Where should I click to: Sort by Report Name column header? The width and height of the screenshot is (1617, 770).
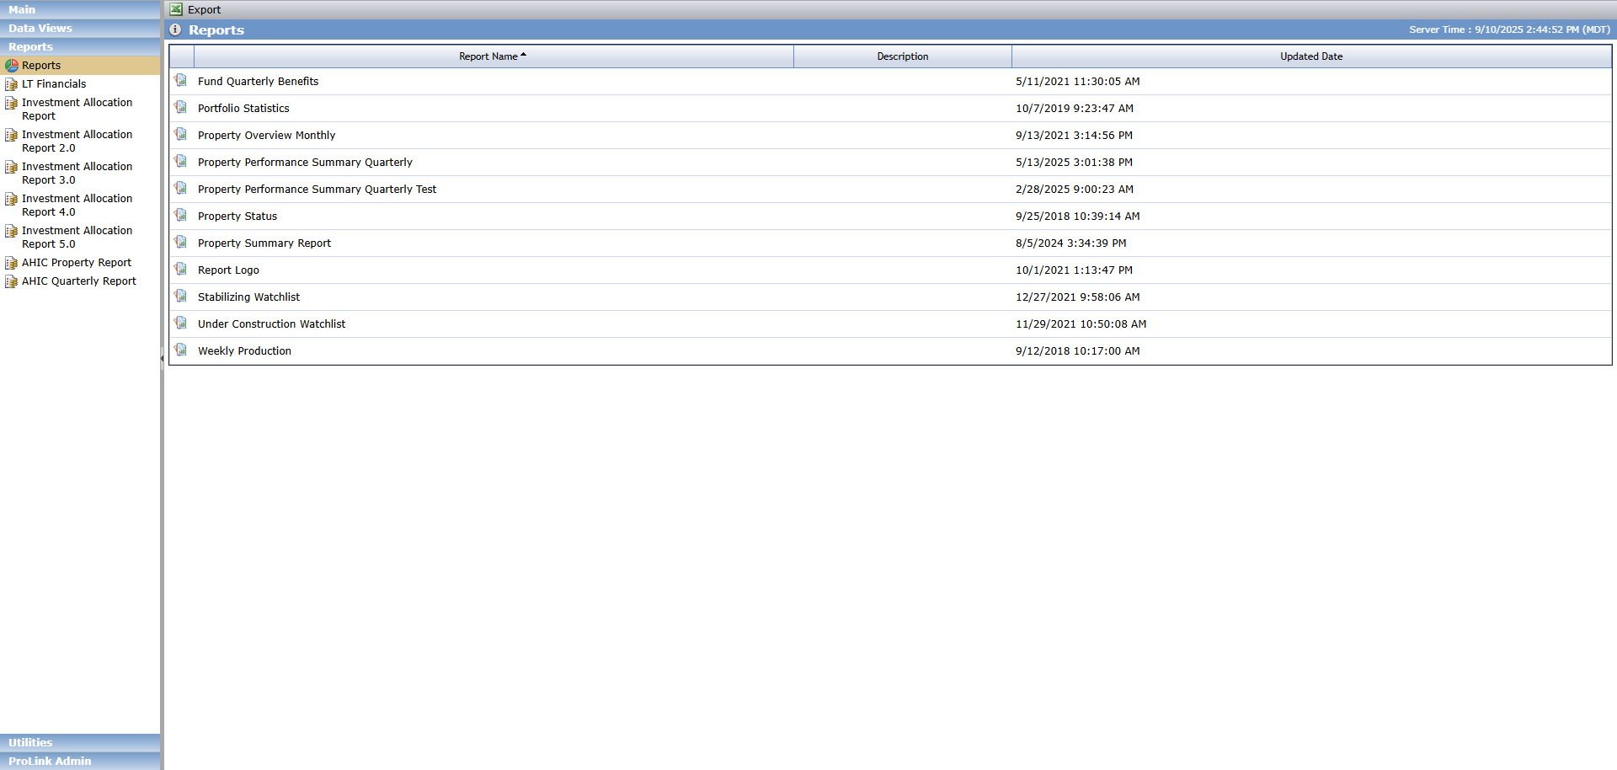pos(494,56)
